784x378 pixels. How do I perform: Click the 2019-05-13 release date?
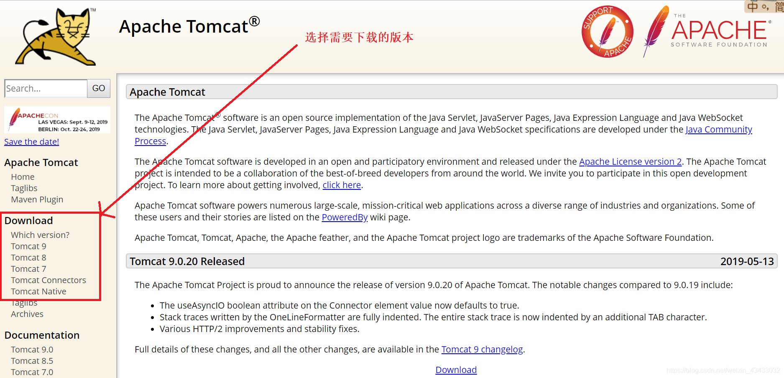(747, 261)
